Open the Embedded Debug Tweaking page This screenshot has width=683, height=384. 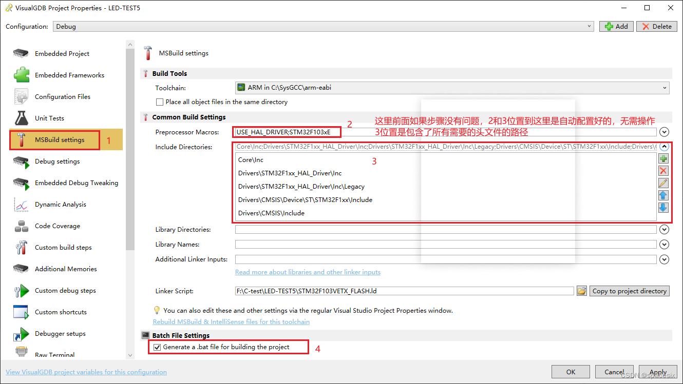[77, 183]
